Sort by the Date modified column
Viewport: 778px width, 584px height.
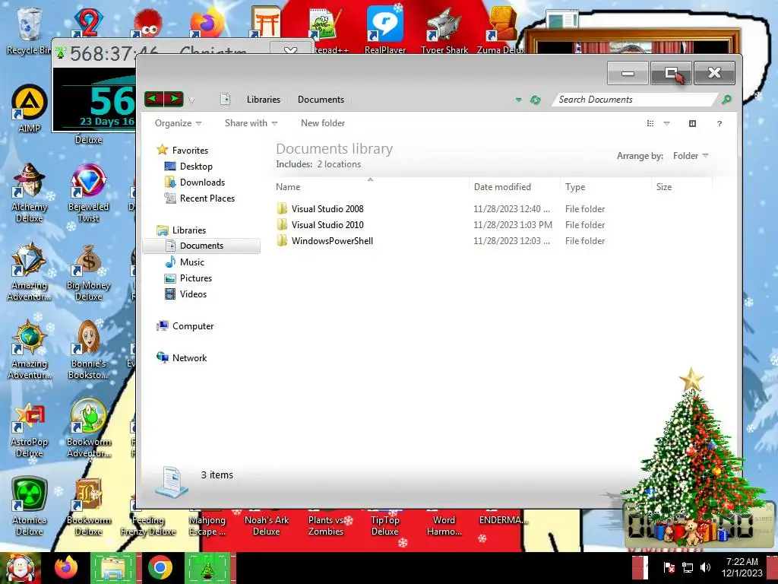(x=514, y=187)
